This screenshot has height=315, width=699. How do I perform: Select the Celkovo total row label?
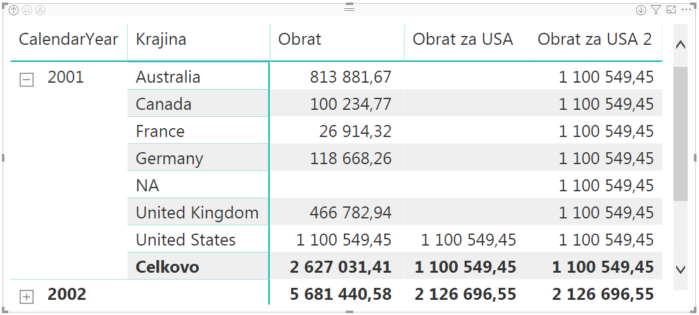(x=167, y=267)
